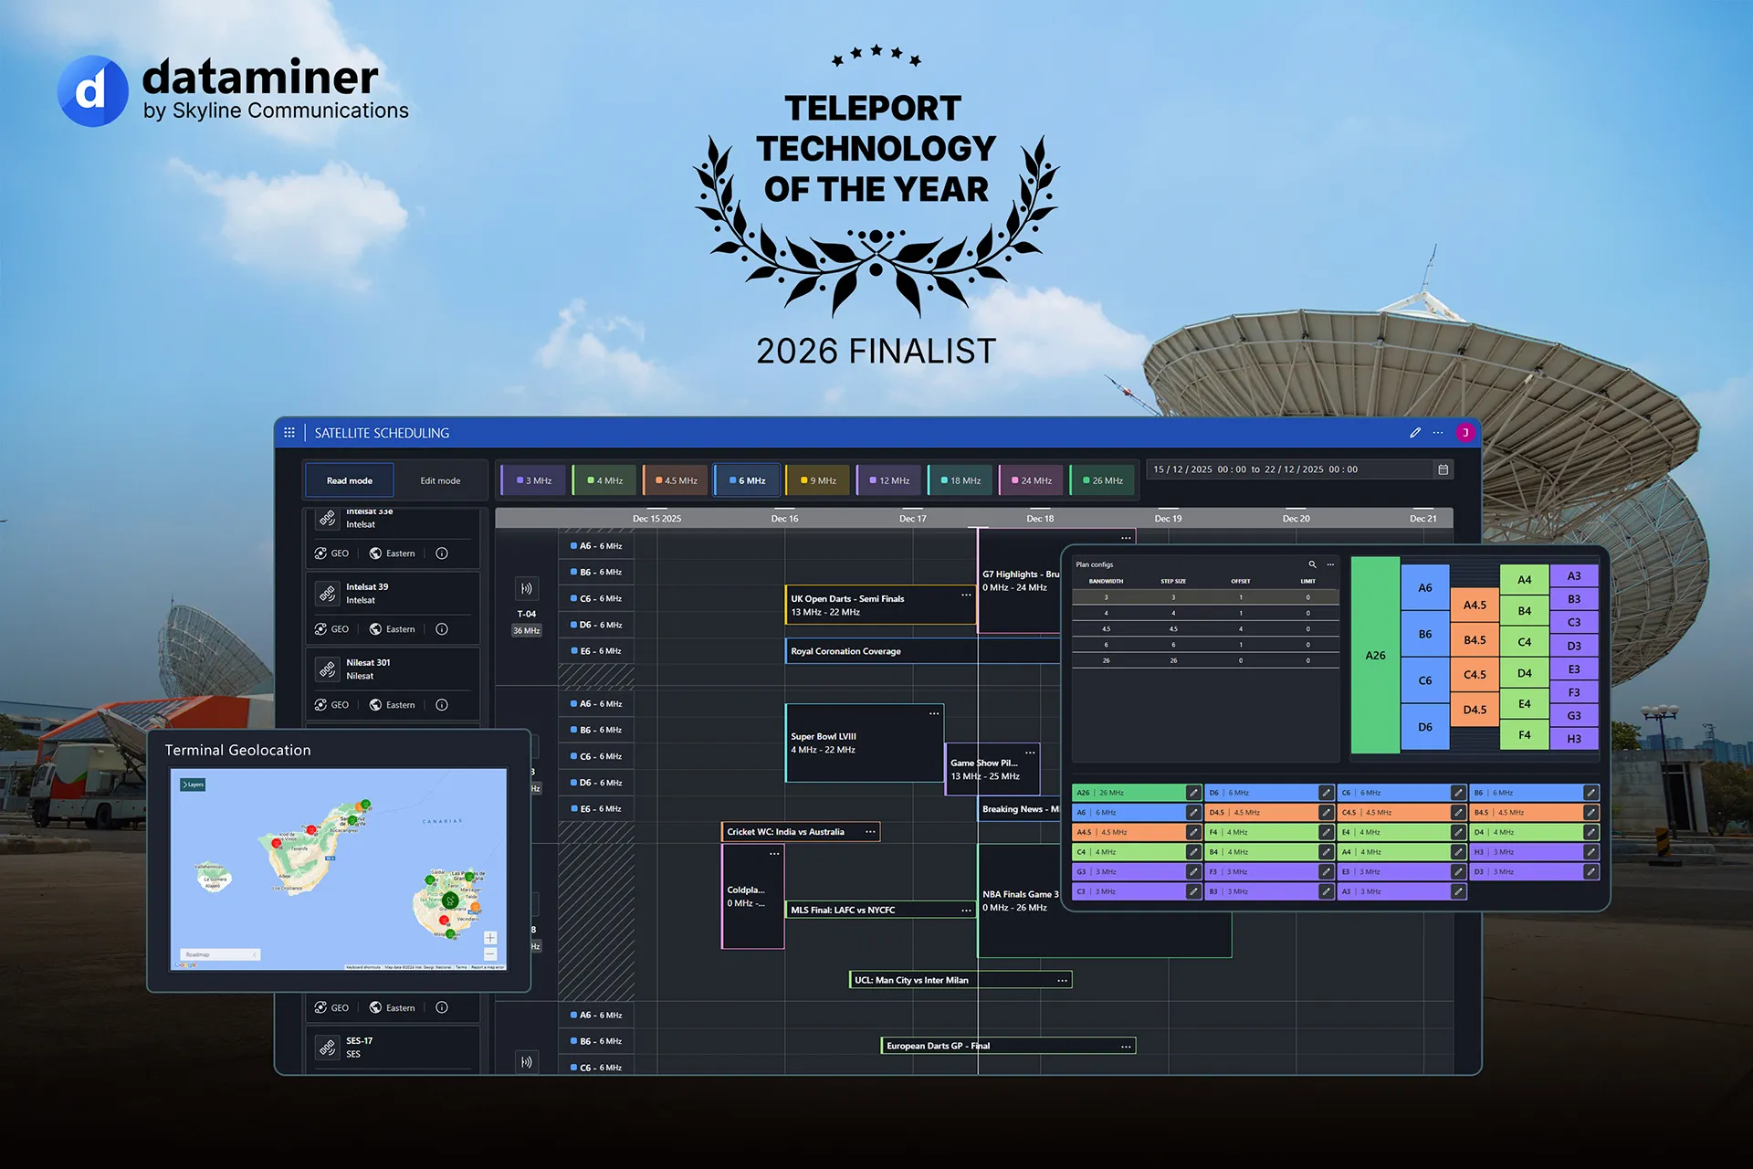Open options for Game Show Pilot booking

click(x=1030, y=753)
